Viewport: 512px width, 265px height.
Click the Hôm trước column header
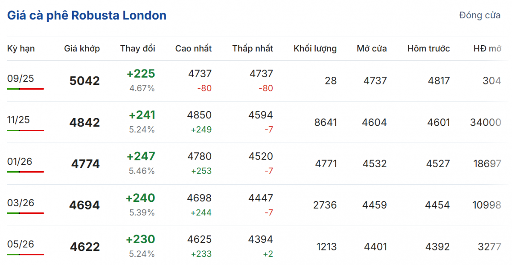point(428,49)
